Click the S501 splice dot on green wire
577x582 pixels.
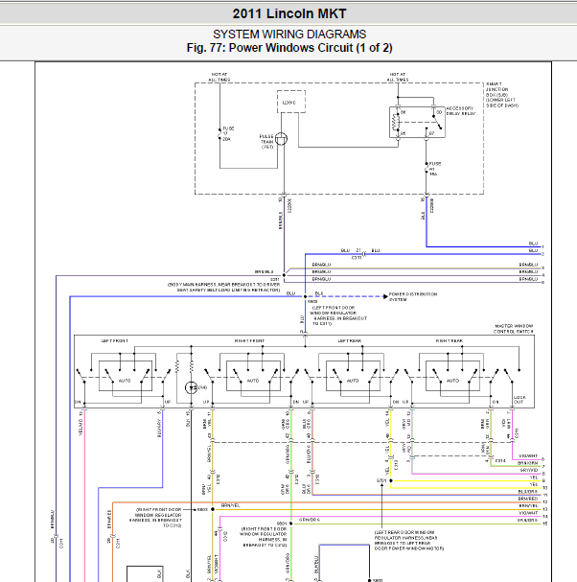click(291, 524)
